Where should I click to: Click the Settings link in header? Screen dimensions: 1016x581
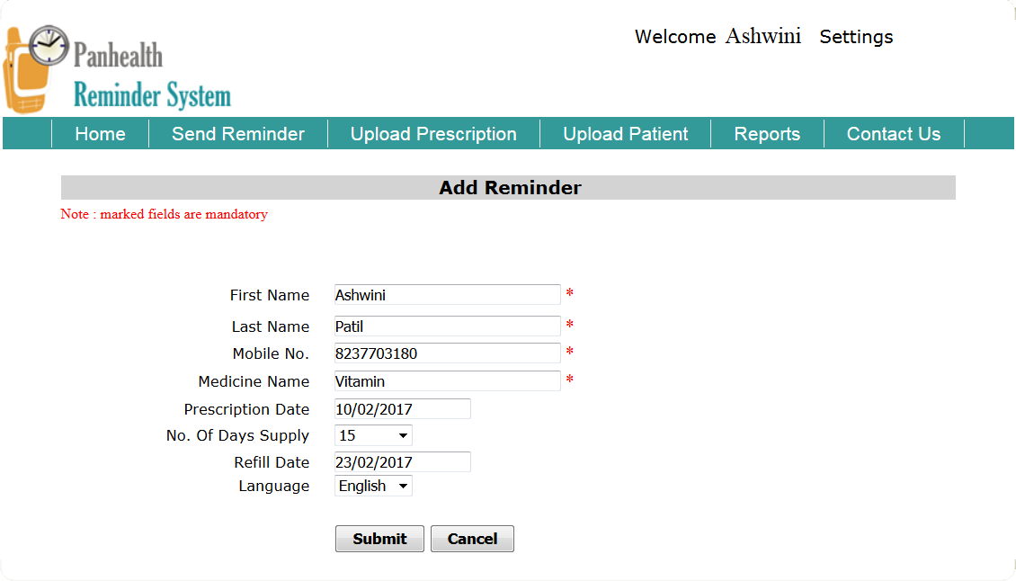point(856,37)
